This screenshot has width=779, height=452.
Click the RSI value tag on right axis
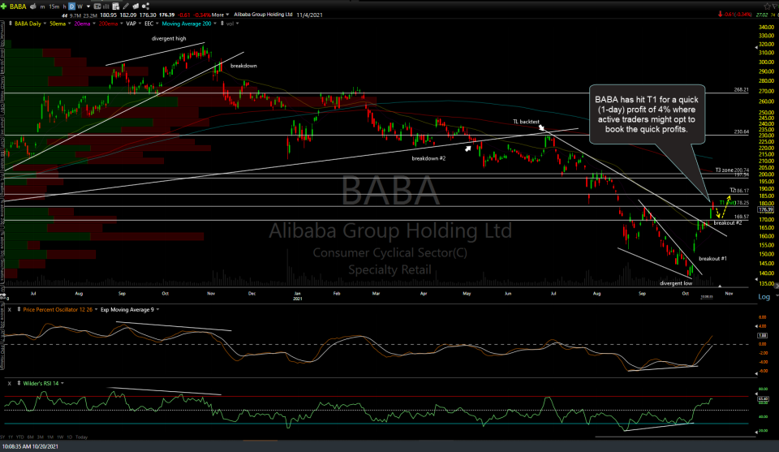click(763, 399)
